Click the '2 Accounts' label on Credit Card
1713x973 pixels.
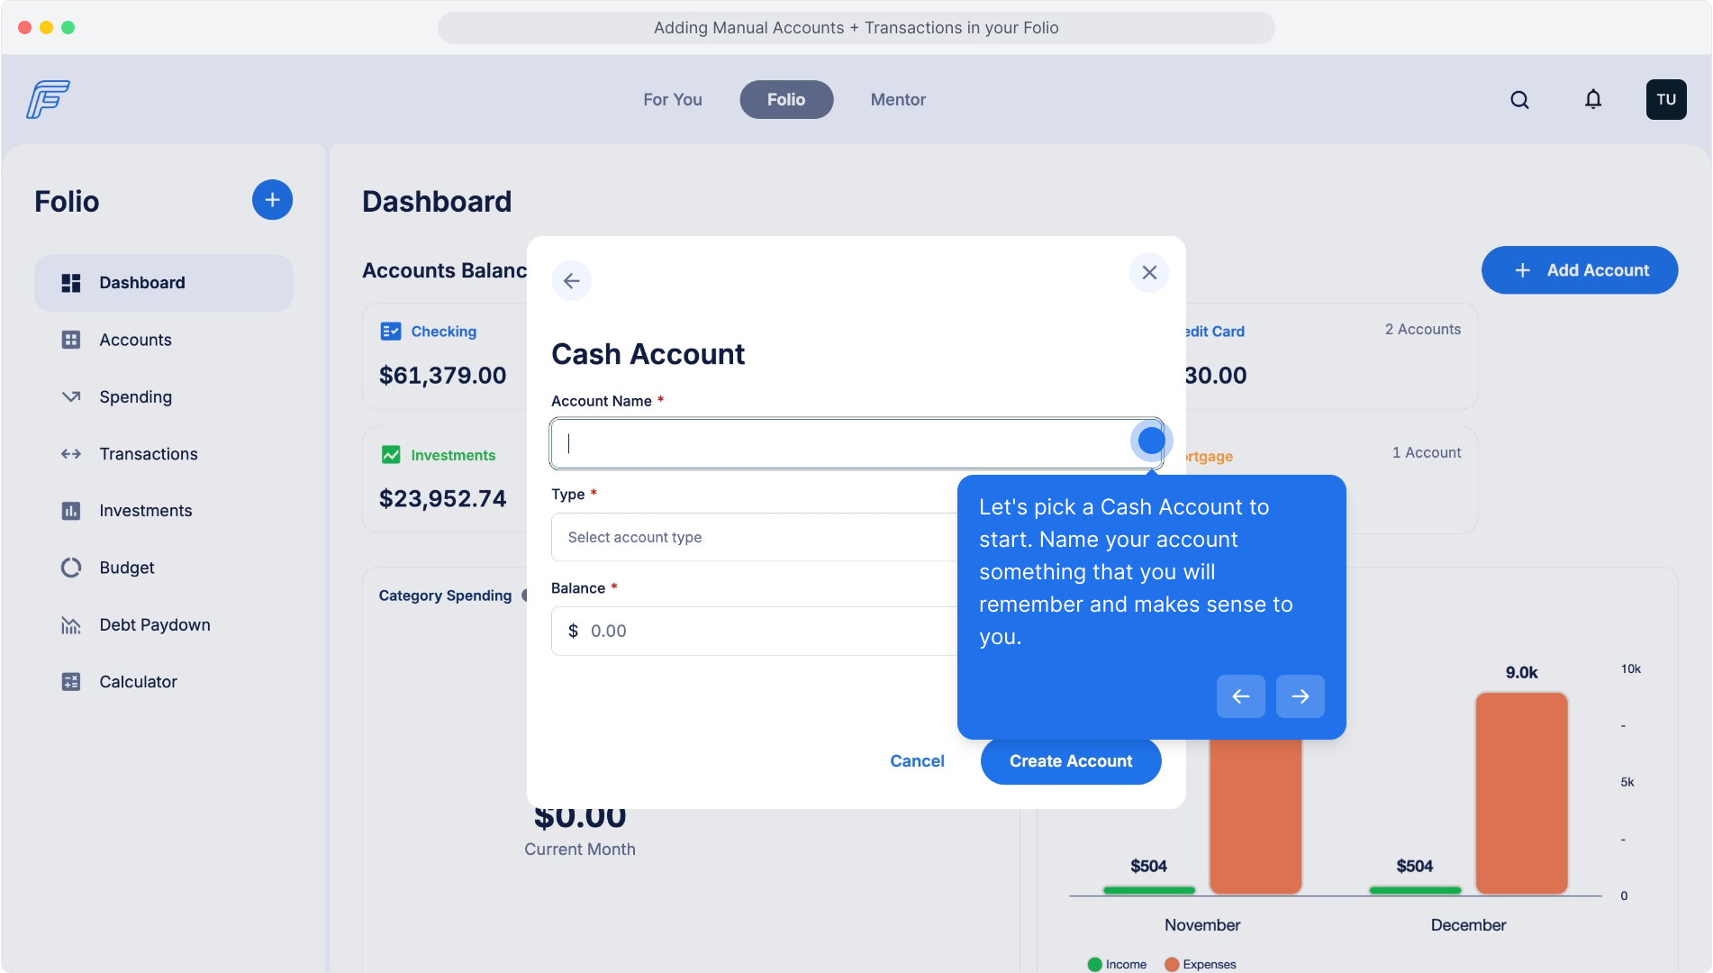tap(1423, 330)
